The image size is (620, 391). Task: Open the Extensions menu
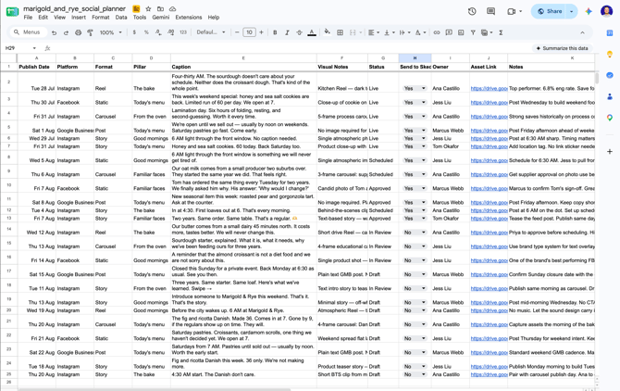[x=189, y=18]
